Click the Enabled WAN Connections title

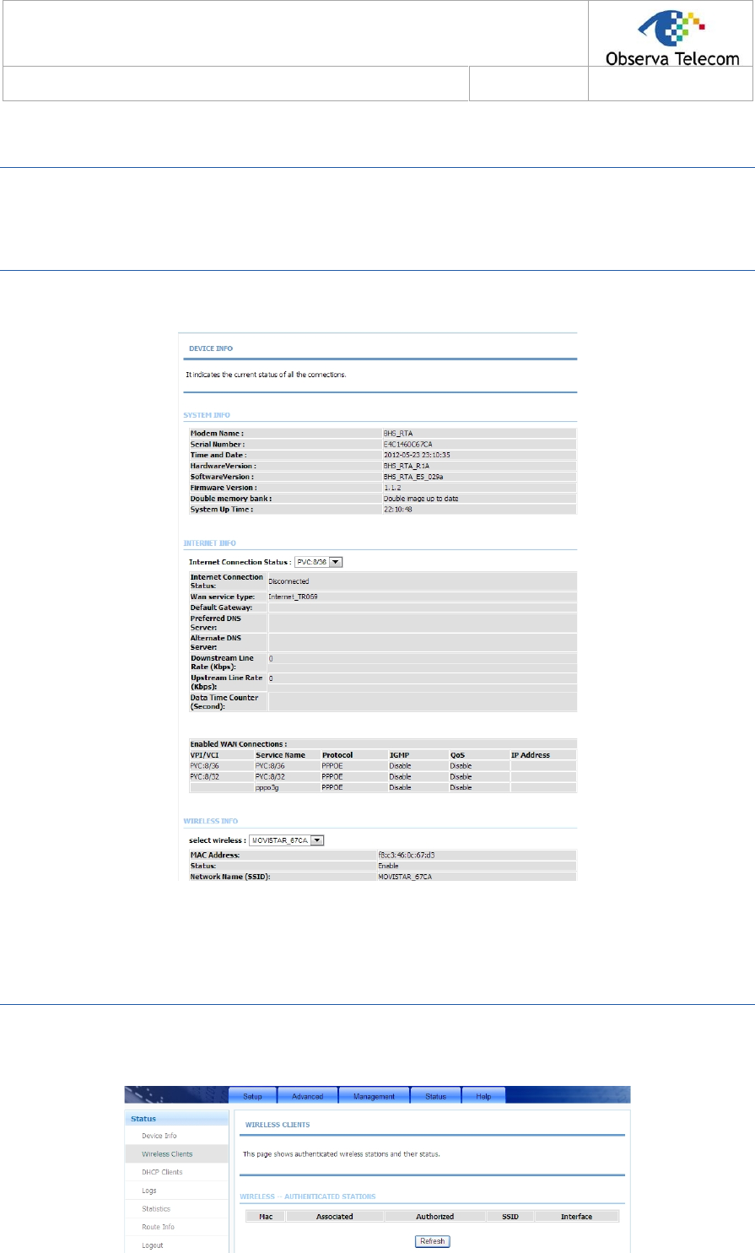(x=238, y=744)
